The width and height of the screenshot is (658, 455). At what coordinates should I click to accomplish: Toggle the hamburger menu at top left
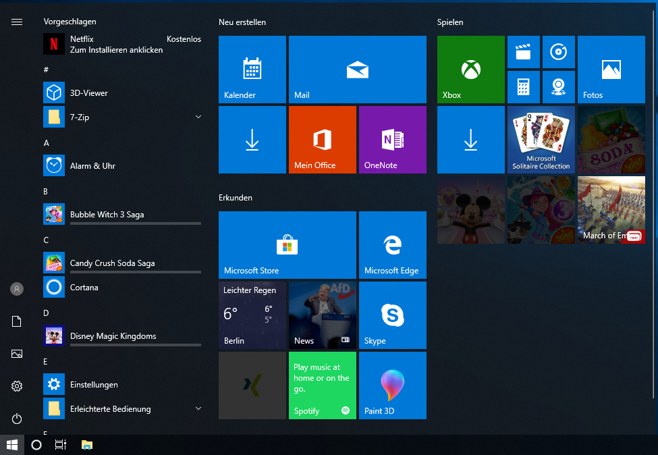[x=17, y=22]
